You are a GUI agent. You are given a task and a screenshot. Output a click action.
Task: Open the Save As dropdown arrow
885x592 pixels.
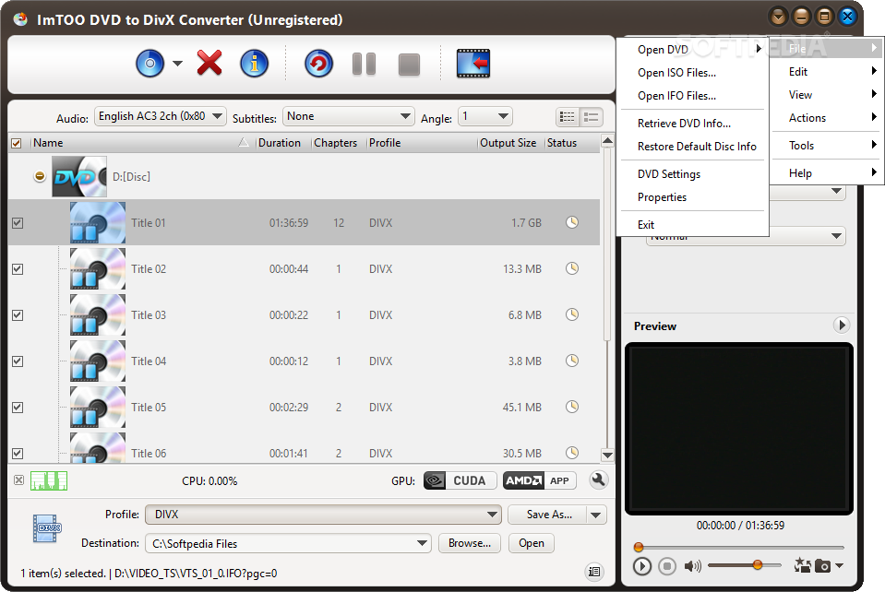(596, 515)
